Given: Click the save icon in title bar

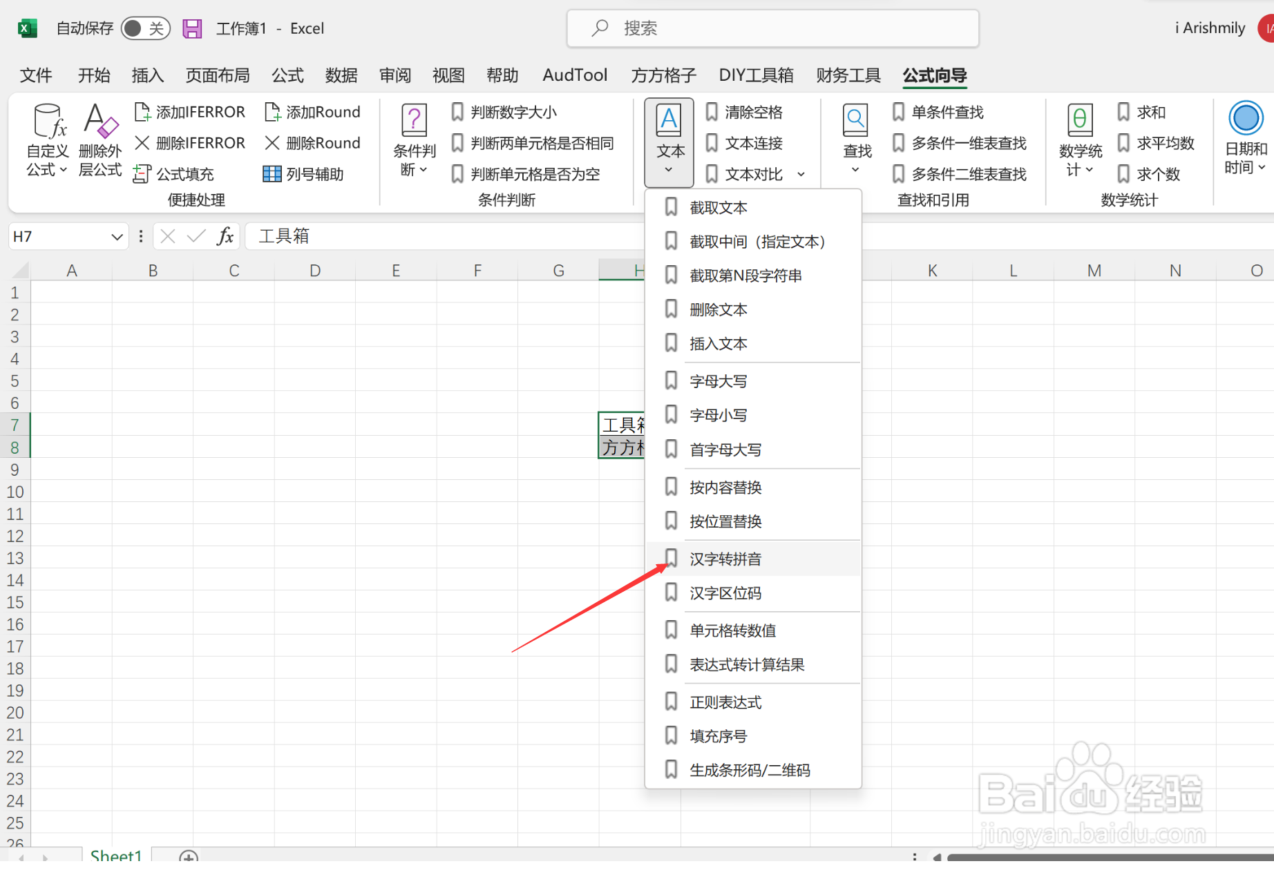Looking at the screenshot, I should (x=192, y=28).
